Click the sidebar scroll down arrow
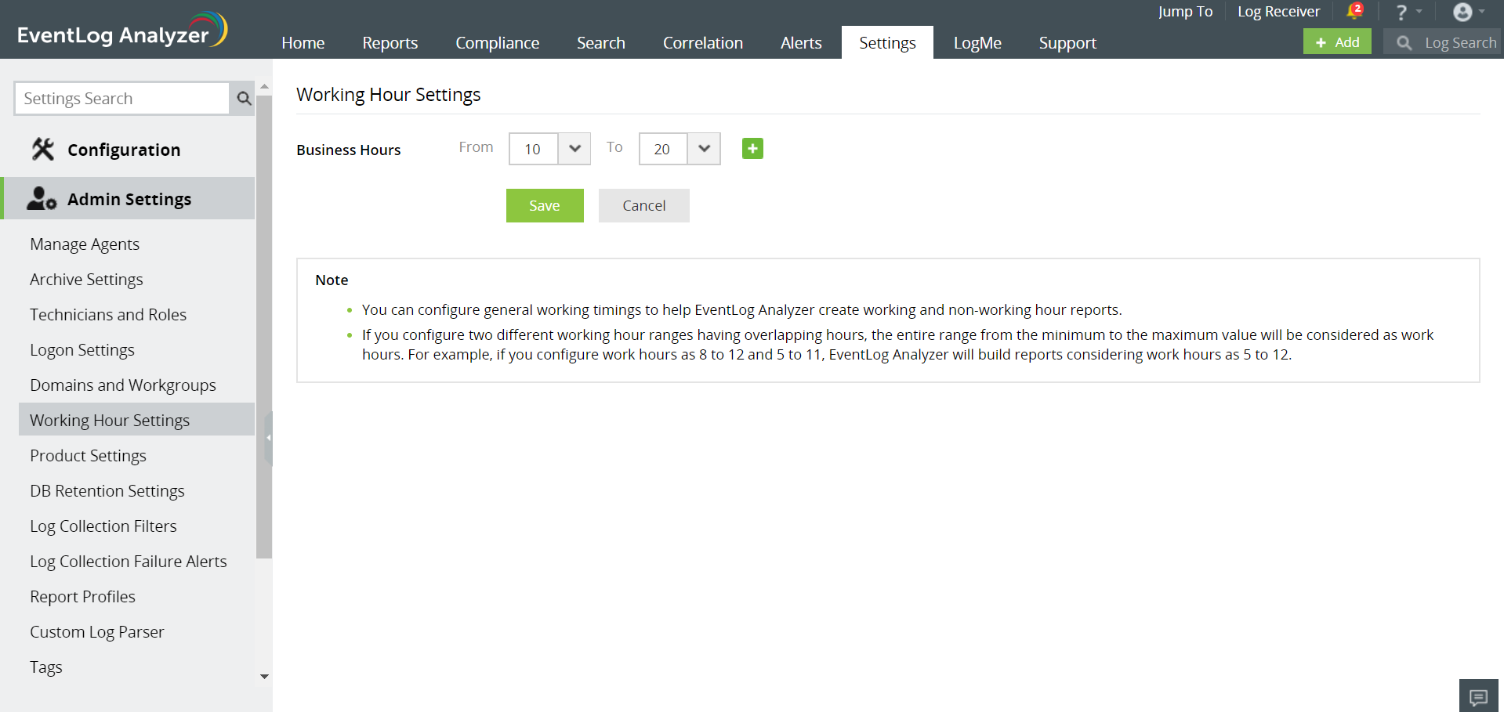Screen dimensions: 1504x712 tap(264, 677)
